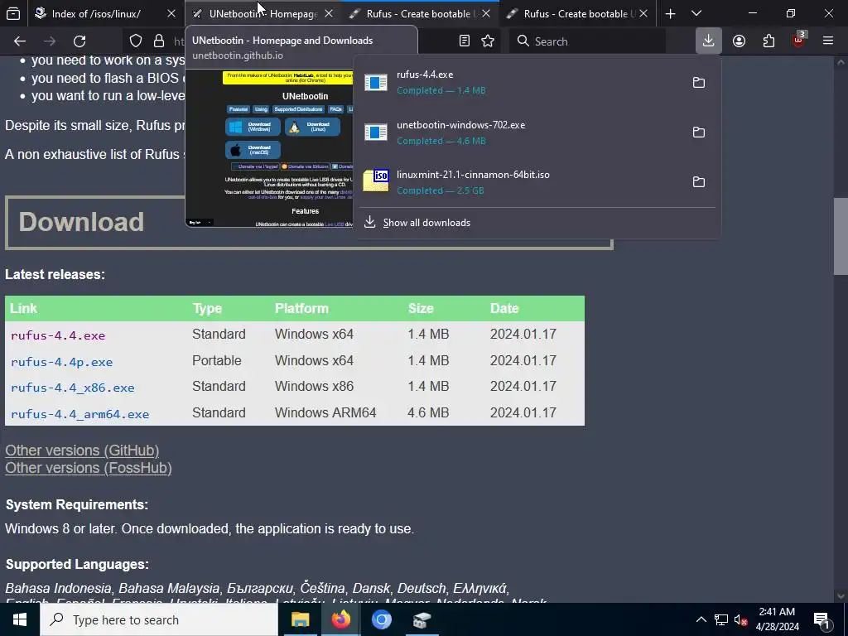848x636 pixels.
Task: Bookmark this page with the star icon
Action: coord(488,41)
